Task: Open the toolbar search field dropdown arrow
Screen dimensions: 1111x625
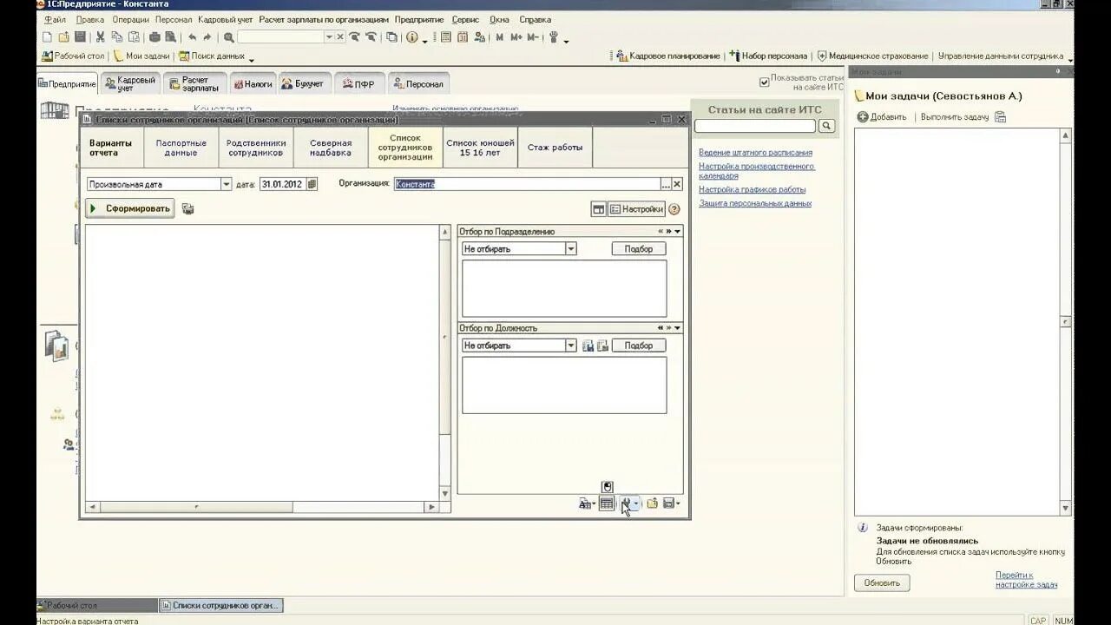Action: coord(329,37)
